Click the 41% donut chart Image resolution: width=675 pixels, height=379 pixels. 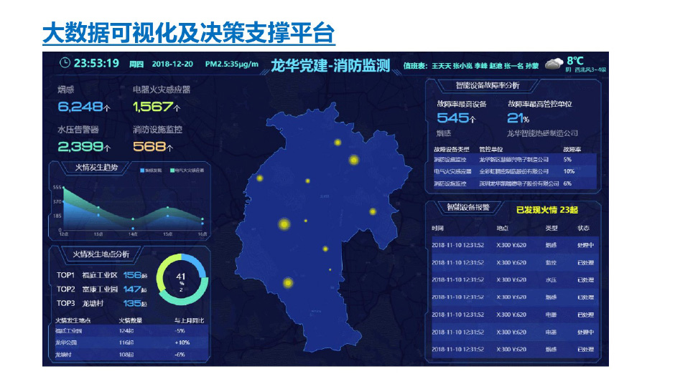(181, 279)
